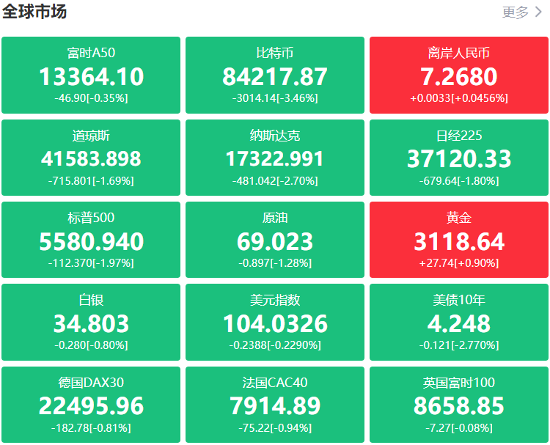This screenshot has height=445, width=550.
Task: Open the 日经225 index tile
Action: 459,157
